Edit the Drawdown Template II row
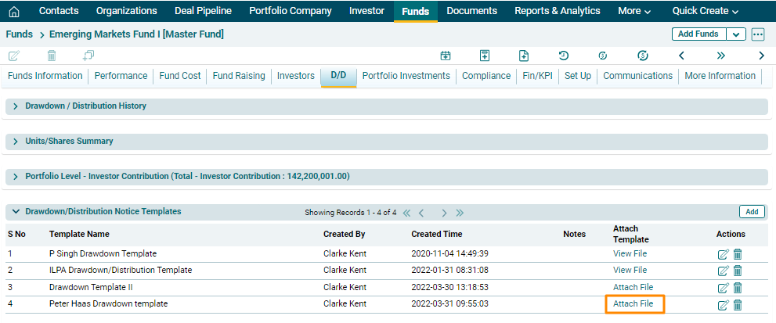776x323 pixels. click(x=723, y=288)
